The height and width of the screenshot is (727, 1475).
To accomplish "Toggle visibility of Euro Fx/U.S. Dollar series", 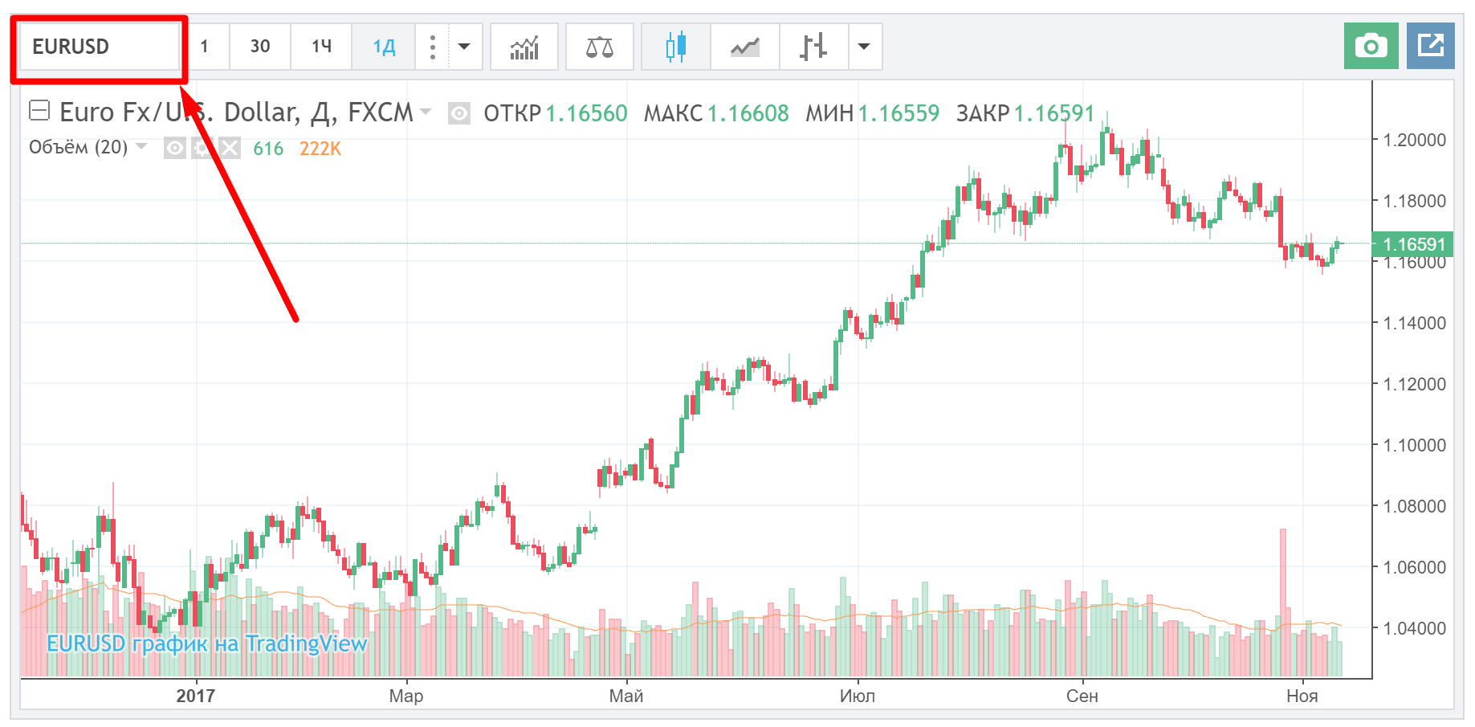I will 458,113.
